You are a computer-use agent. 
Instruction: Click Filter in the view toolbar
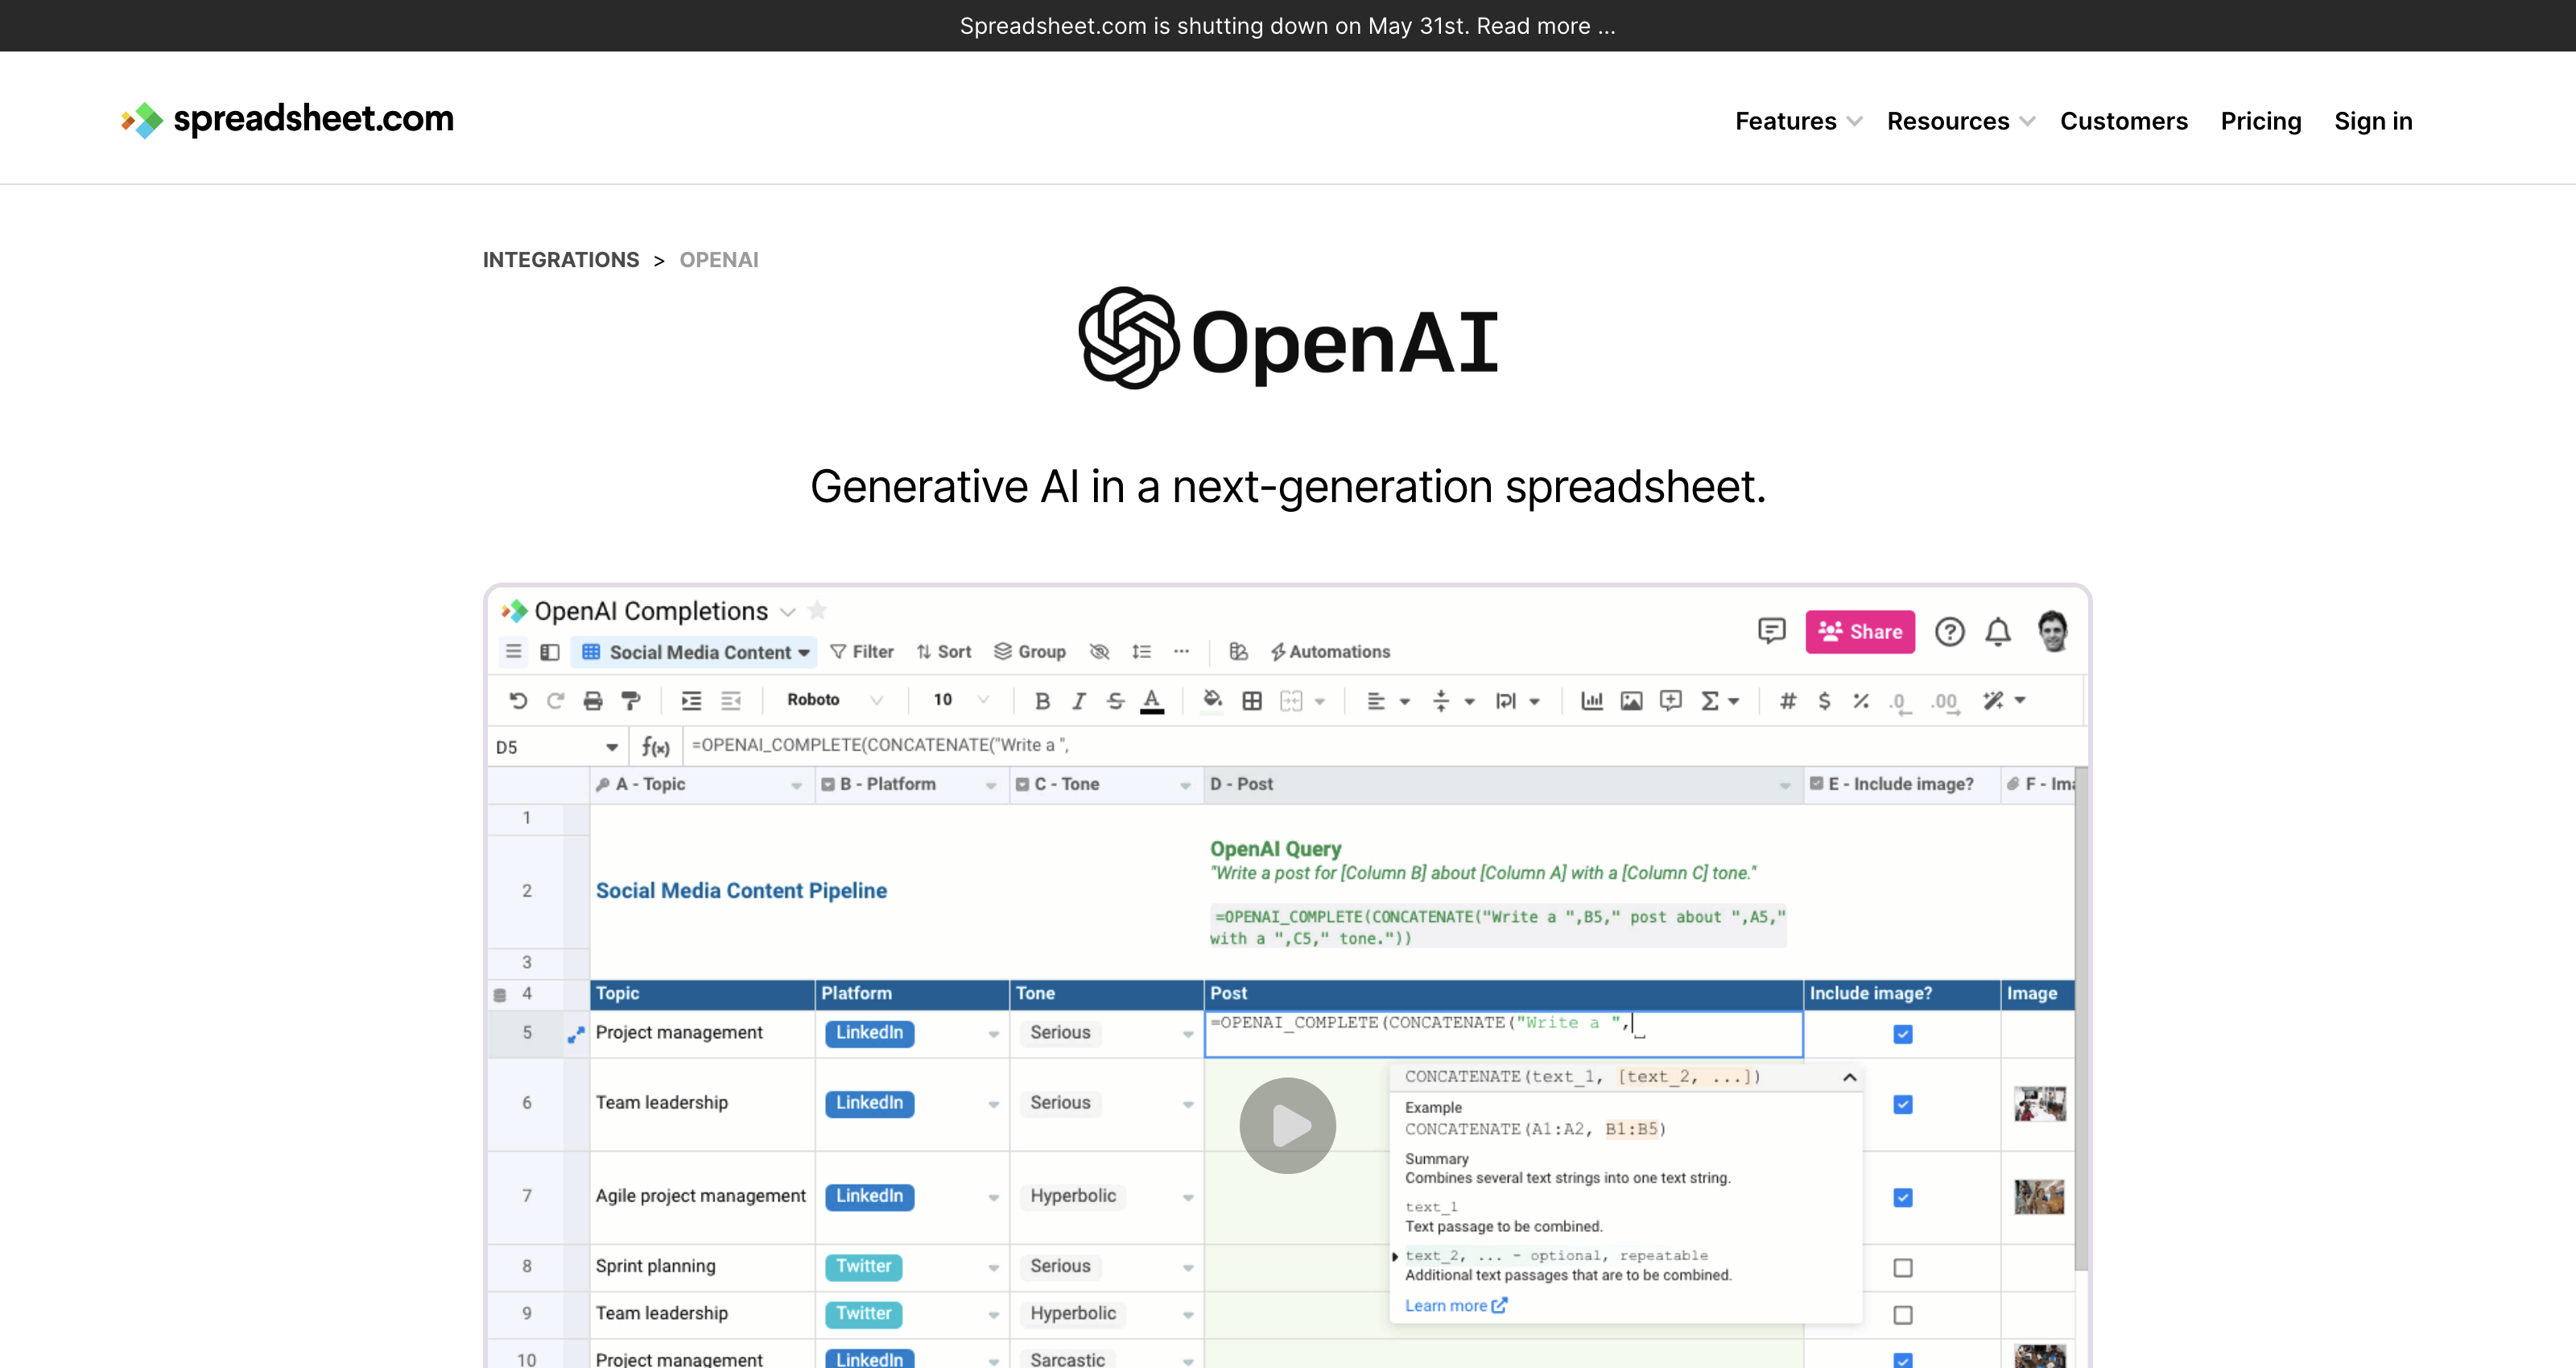click(862, 652)
